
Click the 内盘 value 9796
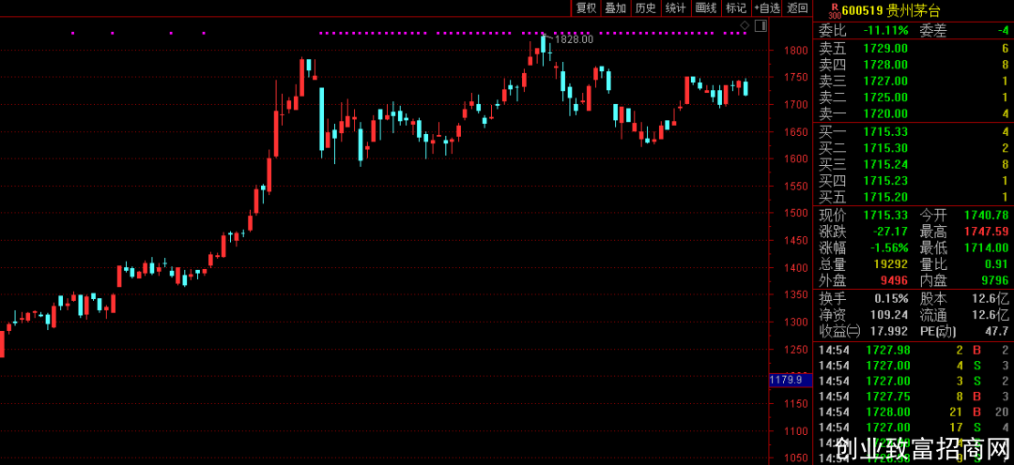[x=993, y=281]
